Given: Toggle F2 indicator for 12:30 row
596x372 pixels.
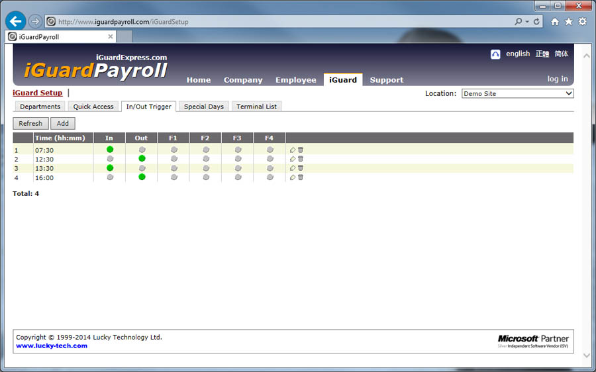Looking at the screenshot, I should (x=206, y=158).
